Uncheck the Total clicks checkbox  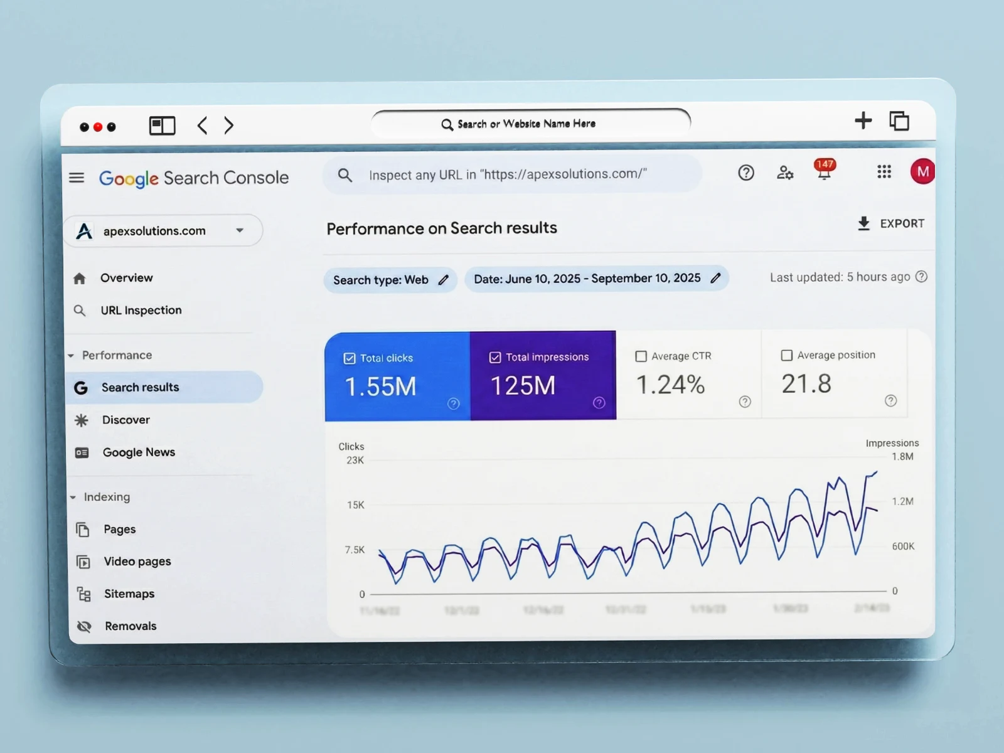coord(350,358)
